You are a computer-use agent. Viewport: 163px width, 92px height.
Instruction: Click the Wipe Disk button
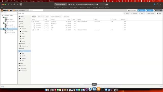click(66, 17)
